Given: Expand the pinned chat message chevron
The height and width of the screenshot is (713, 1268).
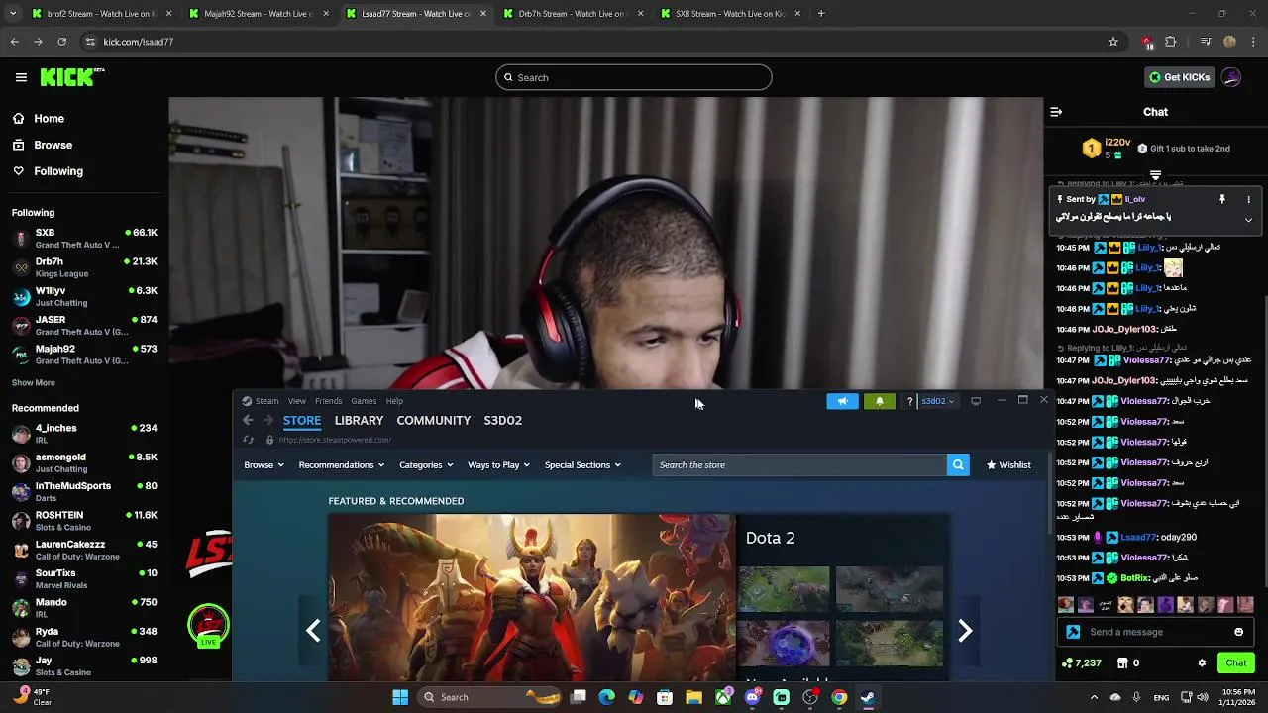Looking at the screenshot, I should pos(1248,220).
